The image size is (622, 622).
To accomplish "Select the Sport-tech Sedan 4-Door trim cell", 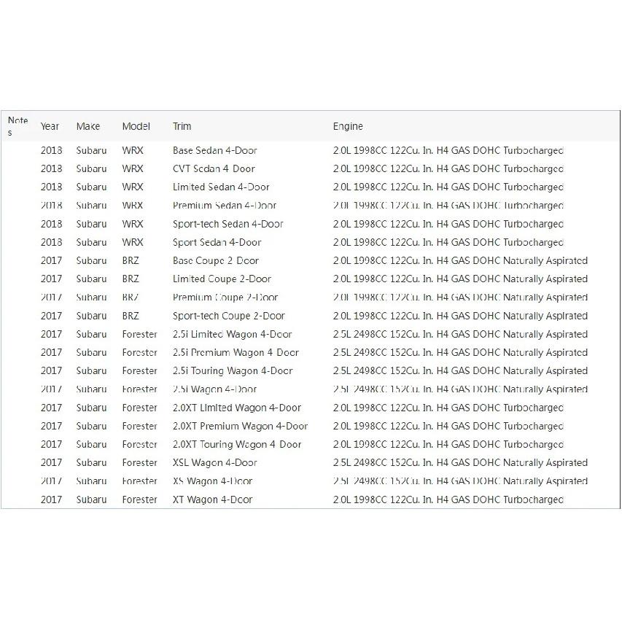I will pyautogui.click(x=228, y=224).
